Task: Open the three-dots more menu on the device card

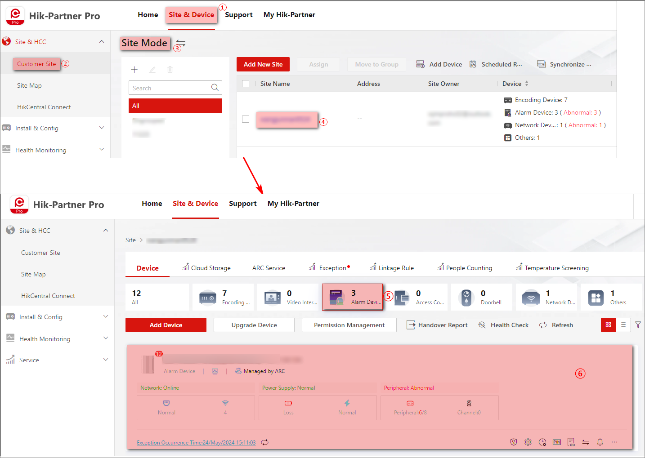Action: (614, 442)
